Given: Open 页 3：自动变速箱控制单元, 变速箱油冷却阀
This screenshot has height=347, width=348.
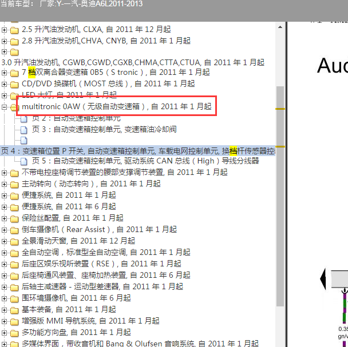Looking at the screenshot, I should [x=104, y=129].
